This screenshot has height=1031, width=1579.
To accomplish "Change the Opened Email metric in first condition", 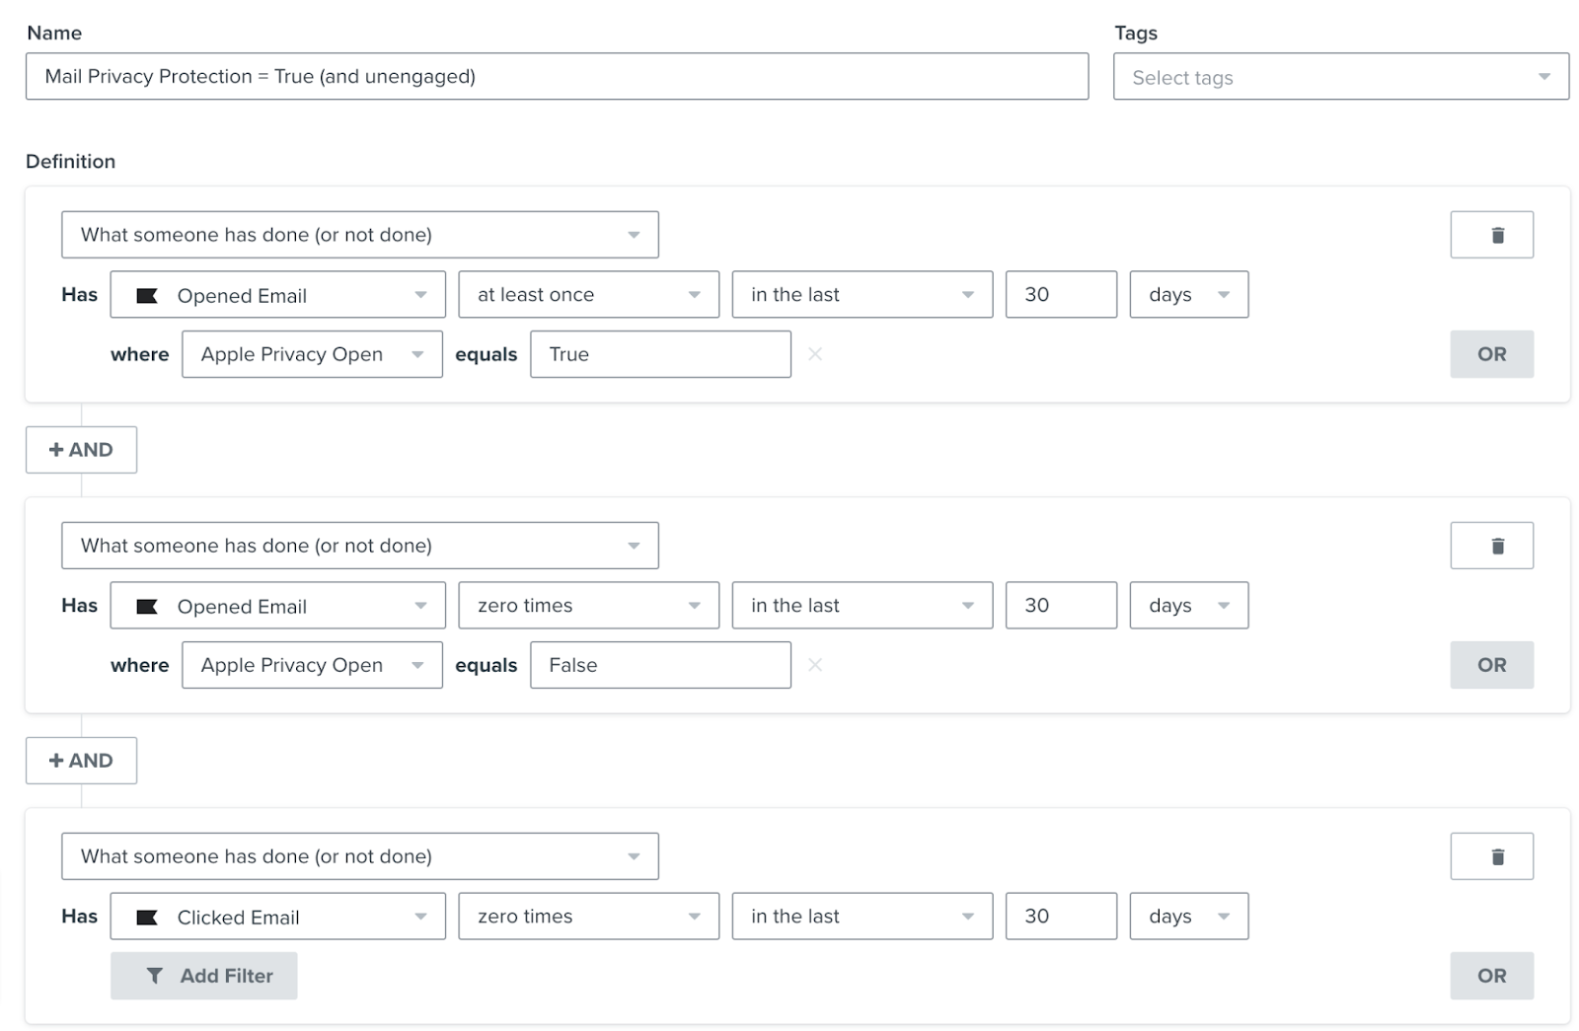I will point(277,295).
